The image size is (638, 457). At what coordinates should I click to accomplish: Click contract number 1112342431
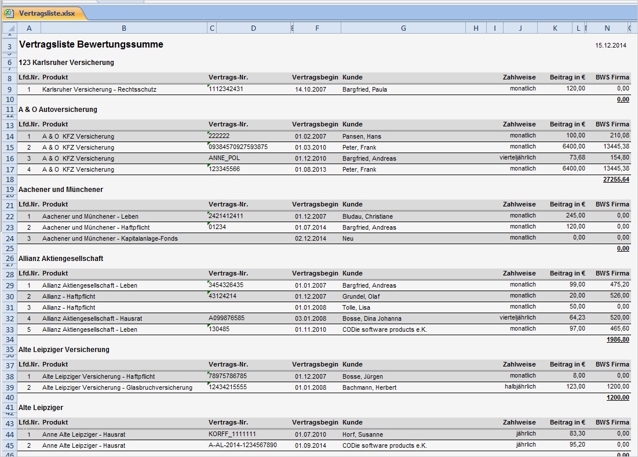click(226, 89)
